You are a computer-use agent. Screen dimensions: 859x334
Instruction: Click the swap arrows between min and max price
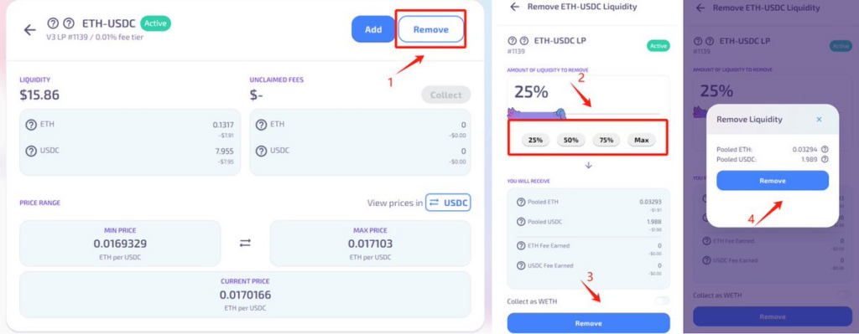245,244
